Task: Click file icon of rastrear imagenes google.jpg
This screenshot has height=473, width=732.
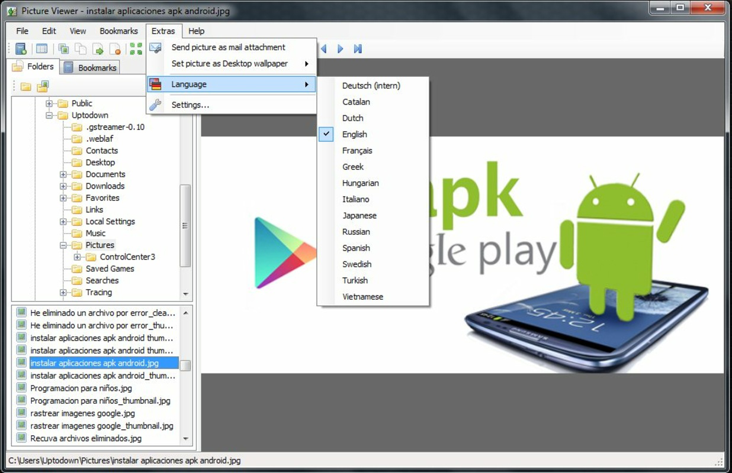Action: pyautogui.click(x=21, y=413)
